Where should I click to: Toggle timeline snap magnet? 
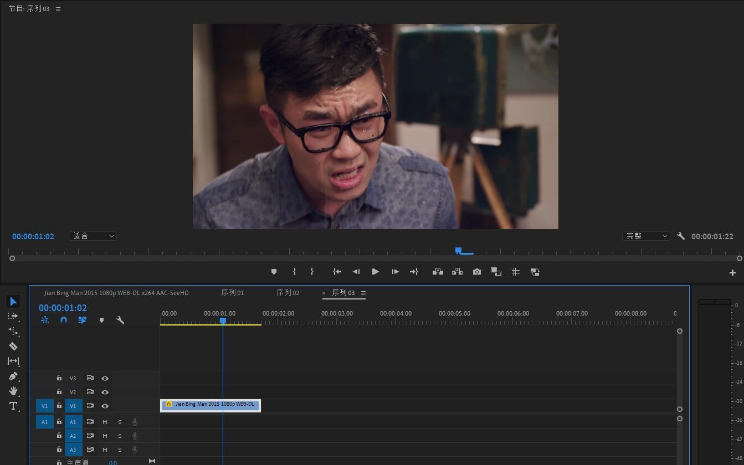(x=64, y=320)
